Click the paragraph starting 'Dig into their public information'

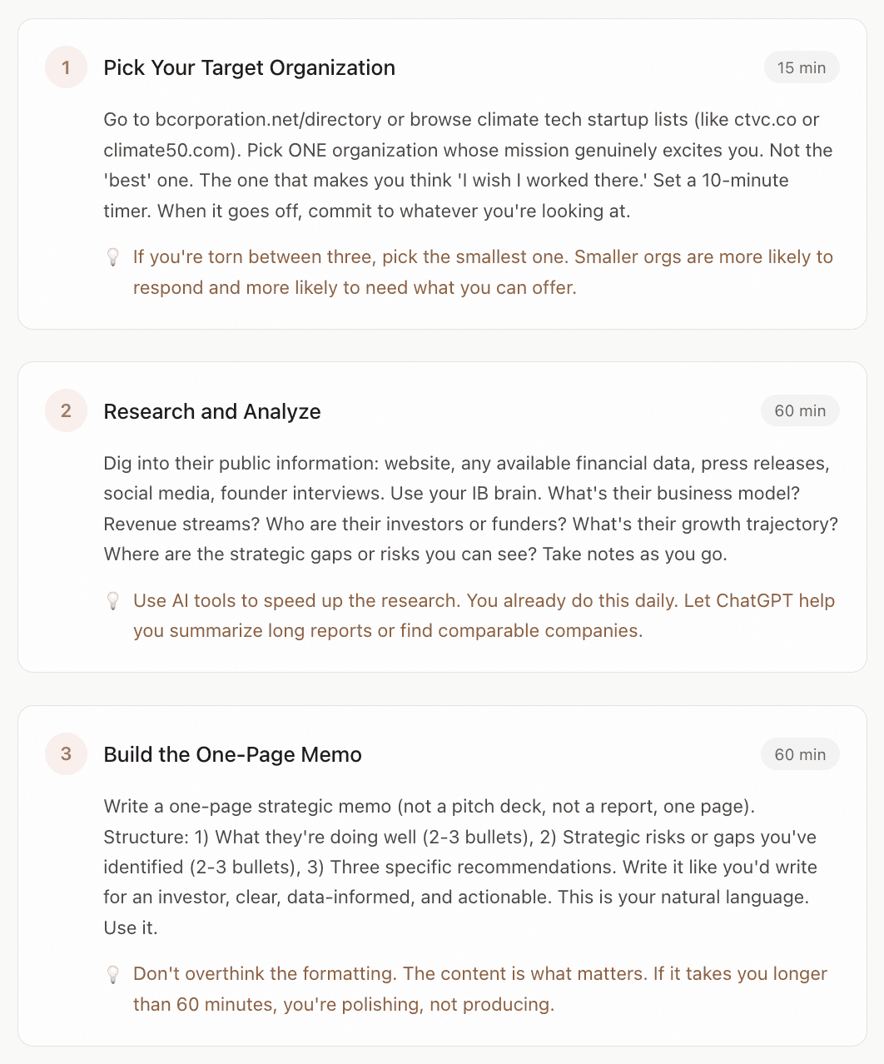[x=469, y=509]
